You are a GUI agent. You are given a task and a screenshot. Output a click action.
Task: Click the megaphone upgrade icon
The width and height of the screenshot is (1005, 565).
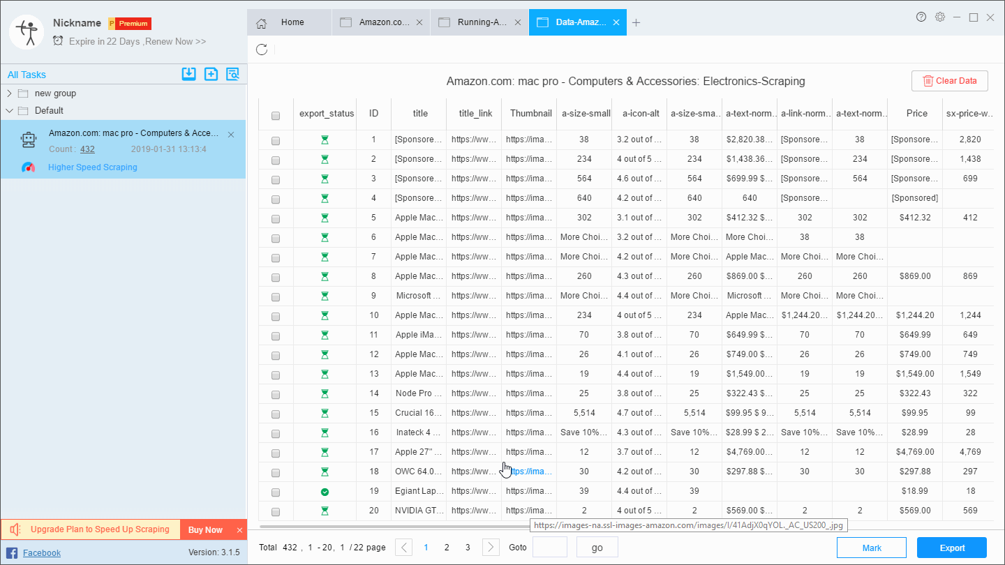click(16, 529)
